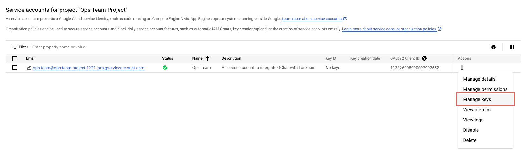Select Manage permissions in actions menu
The height and width of the screenshot is (160, 525).
point(485,89)
